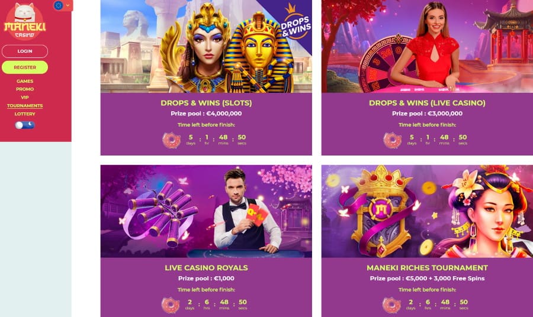Viewport: 533px width, 317px height.
Task: Click donut icon under Live Casino Royals
Action: (x=171, y=305)
